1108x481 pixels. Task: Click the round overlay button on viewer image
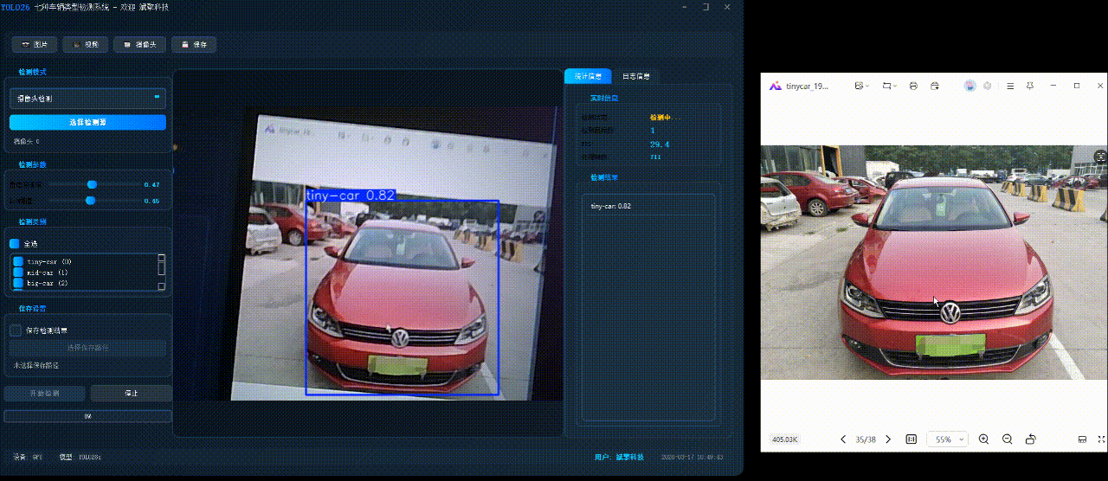click(x=1100, y=157)
